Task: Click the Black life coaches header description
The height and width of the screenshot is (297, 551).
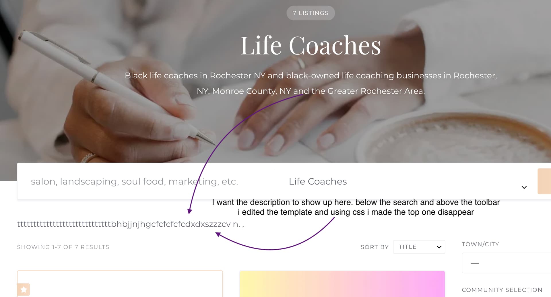Action: coord(311,83)
